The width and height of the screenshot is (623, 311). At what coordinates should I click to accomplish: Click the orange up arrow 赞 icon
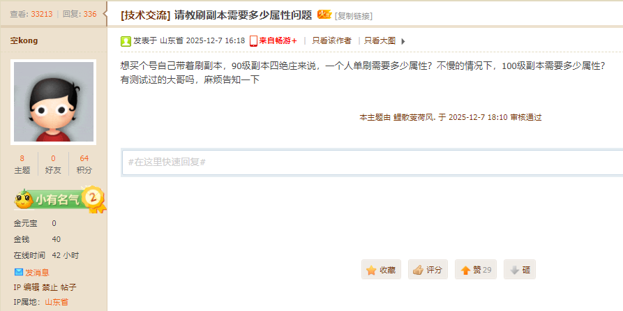point(465,271)
